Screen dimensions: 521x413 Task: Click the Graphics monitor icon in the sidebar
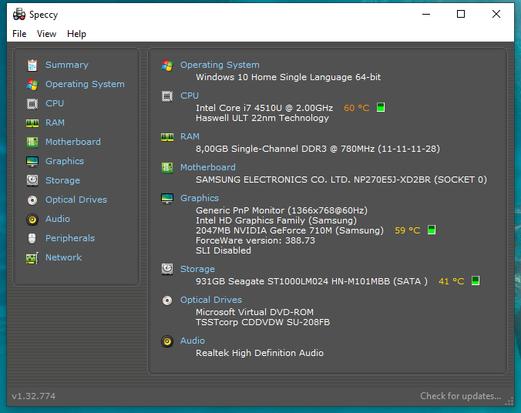tap(32, 162)
